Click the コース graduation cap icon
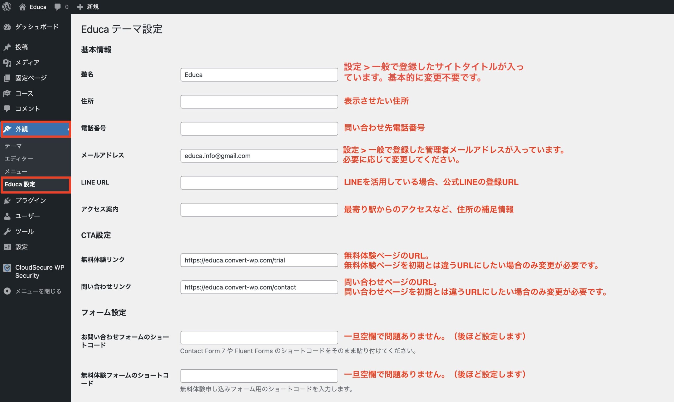This screenshot has width=674, height=402. click(x=7, y=93)
